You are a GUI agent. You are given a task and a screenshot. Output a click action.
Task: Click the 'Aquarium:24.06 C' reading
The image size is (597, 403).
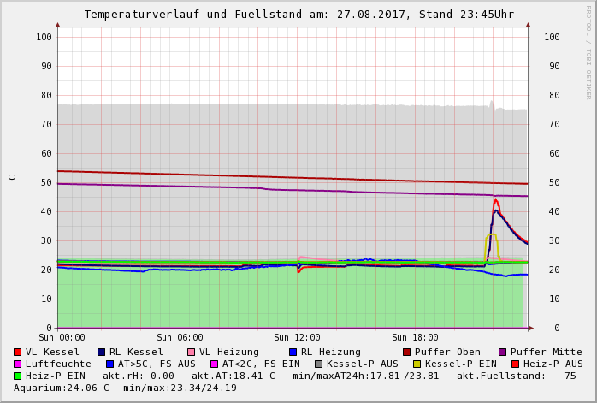tap(62, 388)
